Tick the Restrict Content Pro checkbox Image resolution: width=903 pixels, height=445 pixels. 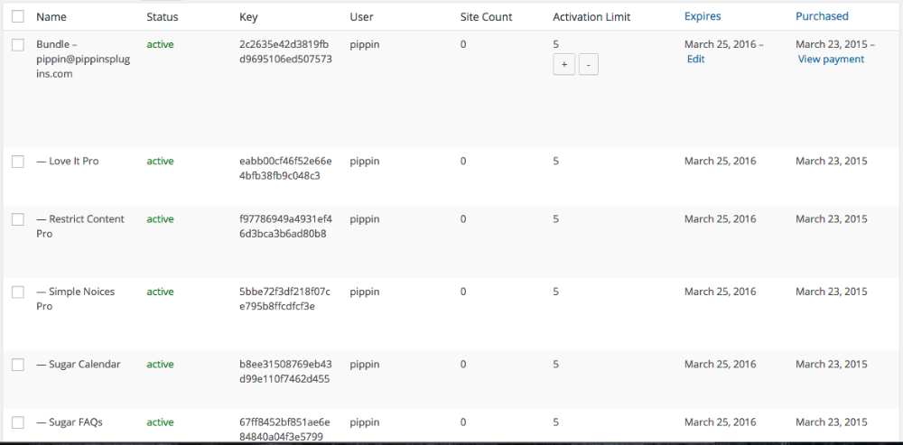[17, 219]
